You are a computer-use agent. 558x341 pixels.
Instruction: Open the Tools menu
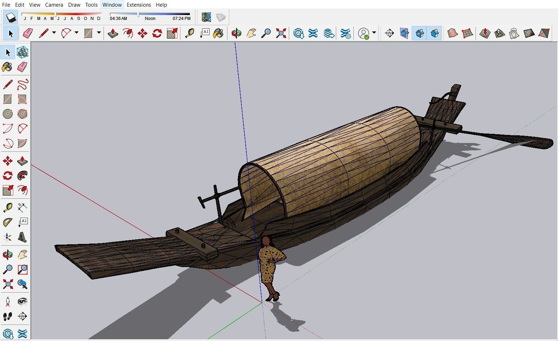click(91, 5)
